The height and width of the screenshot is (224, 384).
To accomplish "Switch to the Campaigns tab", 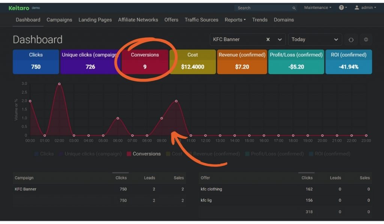I will tap(59, 20).
